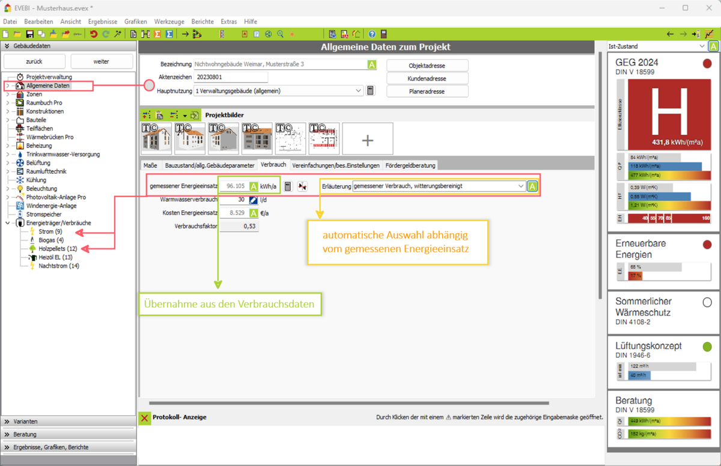Screen dimensions: 721x466
Task: Open the Ist-Zustand variant dropdown
Action: [702, 46]
